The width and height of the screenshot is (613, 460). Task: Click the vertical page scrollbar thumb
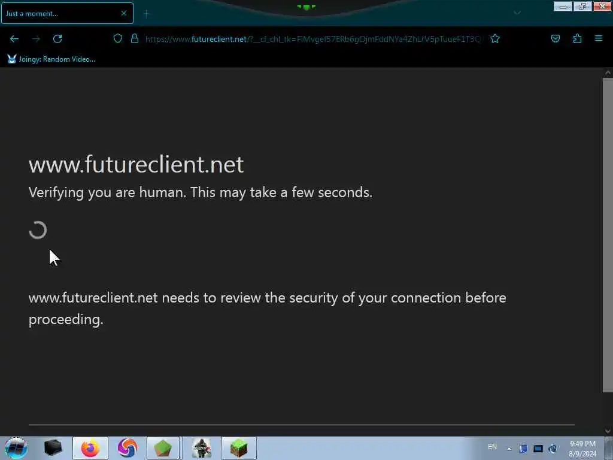608,235
